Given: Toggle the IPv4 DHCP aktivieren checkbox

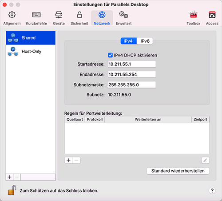Looking at the screenshot, I should tap(110, 55).
